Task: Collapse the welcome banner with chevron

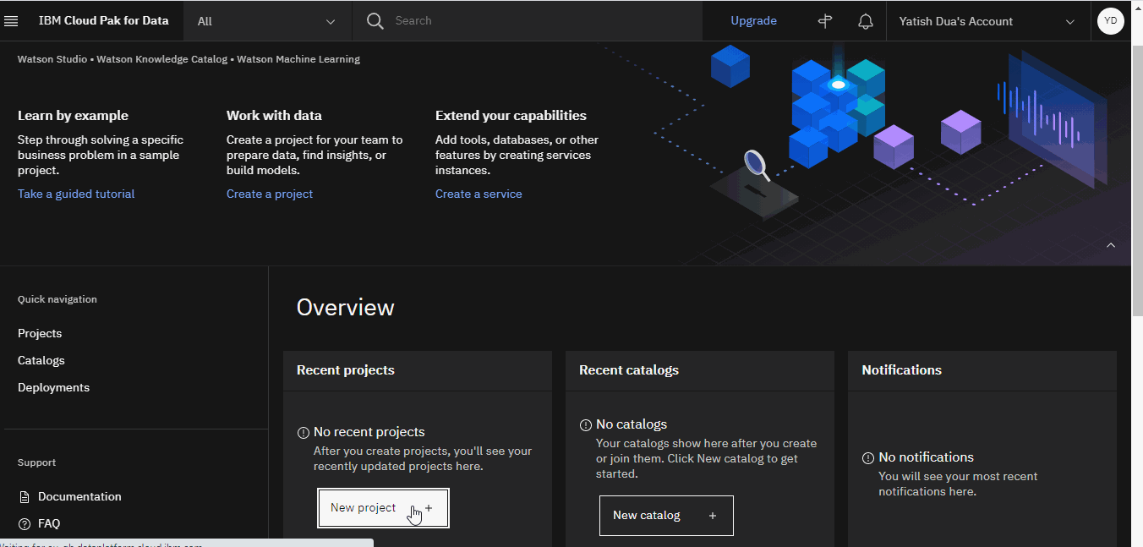Action: pyautogui.click(x=1111, y=245)
